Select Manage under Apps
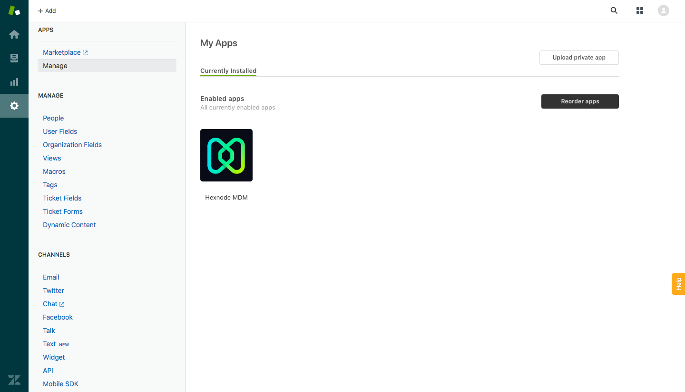685x392 pixels. tap(107, 66)
